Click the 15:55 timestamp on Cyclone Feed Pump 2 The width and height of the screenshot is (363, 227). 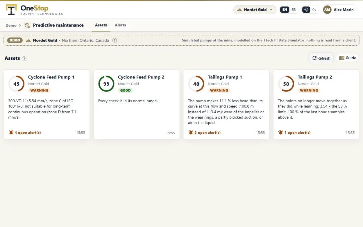[170, 133]
